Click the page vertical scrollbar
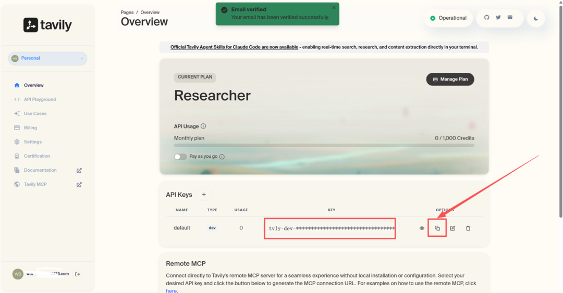563x293 pixels. [x=560, y=111]
